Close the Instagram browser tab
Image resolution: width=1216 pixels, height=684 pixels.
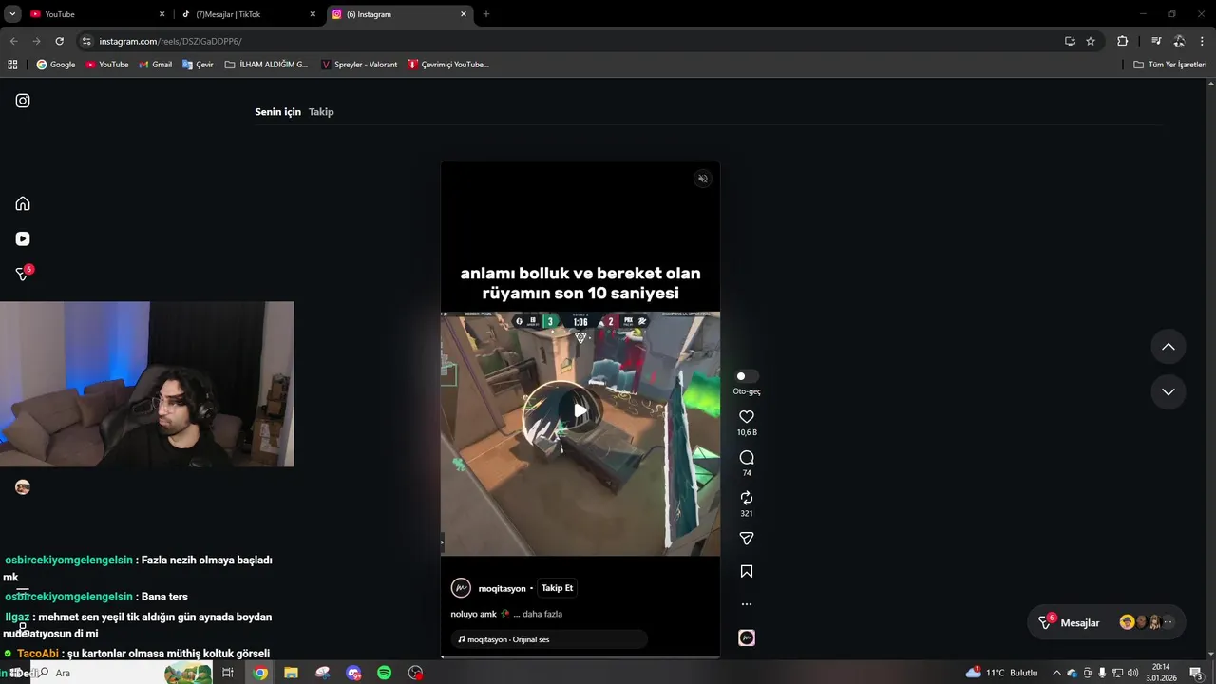pyautogui.click(x=464, y=14)
